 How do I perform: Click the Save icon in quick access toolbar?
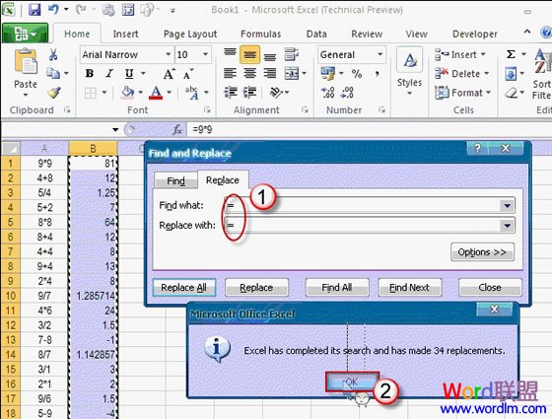34,10
